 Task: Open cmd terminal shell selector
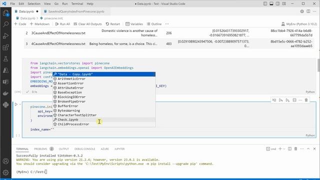click(x=271, y=149)
